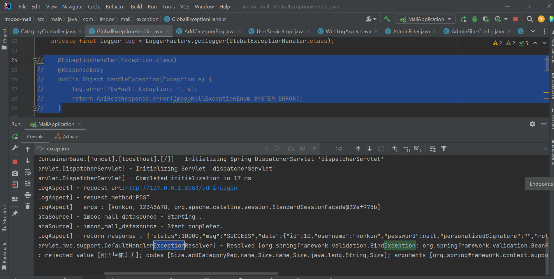Unselect the last occurrence

coord(407,149)
